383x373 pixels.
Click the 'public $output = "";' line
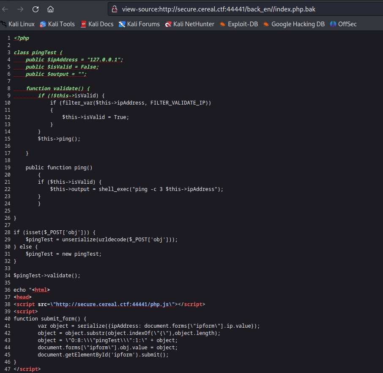coord(56,74)
